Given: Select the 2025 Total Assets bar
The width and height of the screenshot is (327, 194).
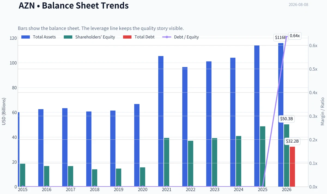Looking at the screenshot, I should (257, 116).
